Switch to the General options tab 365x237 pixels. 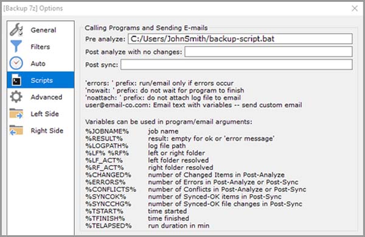(x=43, y=30)
